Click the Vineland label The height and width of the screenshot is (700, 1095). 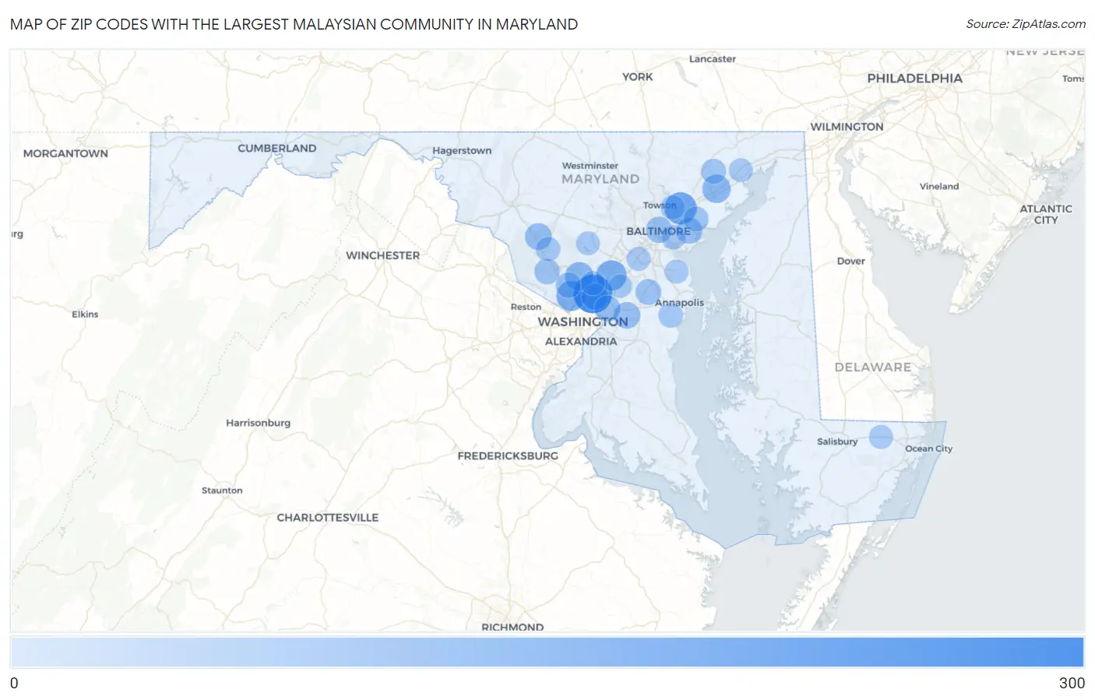point(938,187)
